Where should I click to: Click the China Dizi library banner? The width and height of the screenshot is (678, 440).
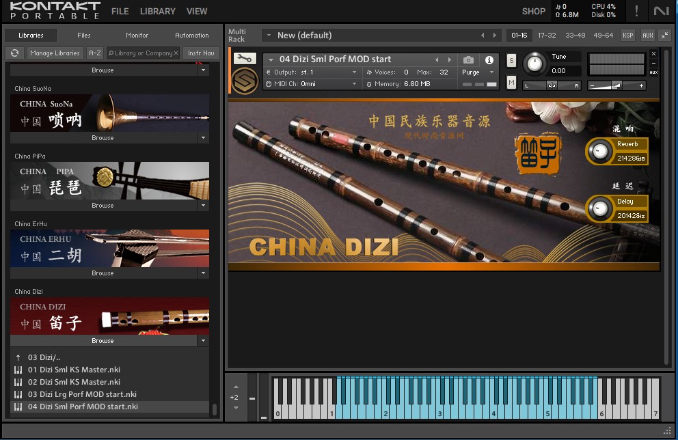[x=110, y=316]
